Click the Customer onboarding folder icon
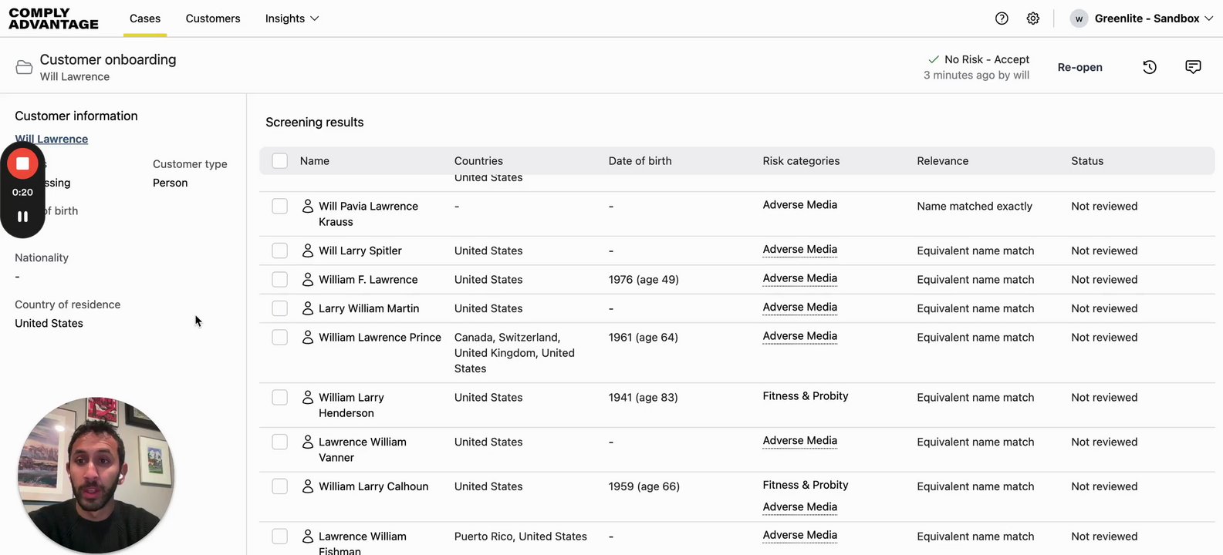 pos(24,68)
